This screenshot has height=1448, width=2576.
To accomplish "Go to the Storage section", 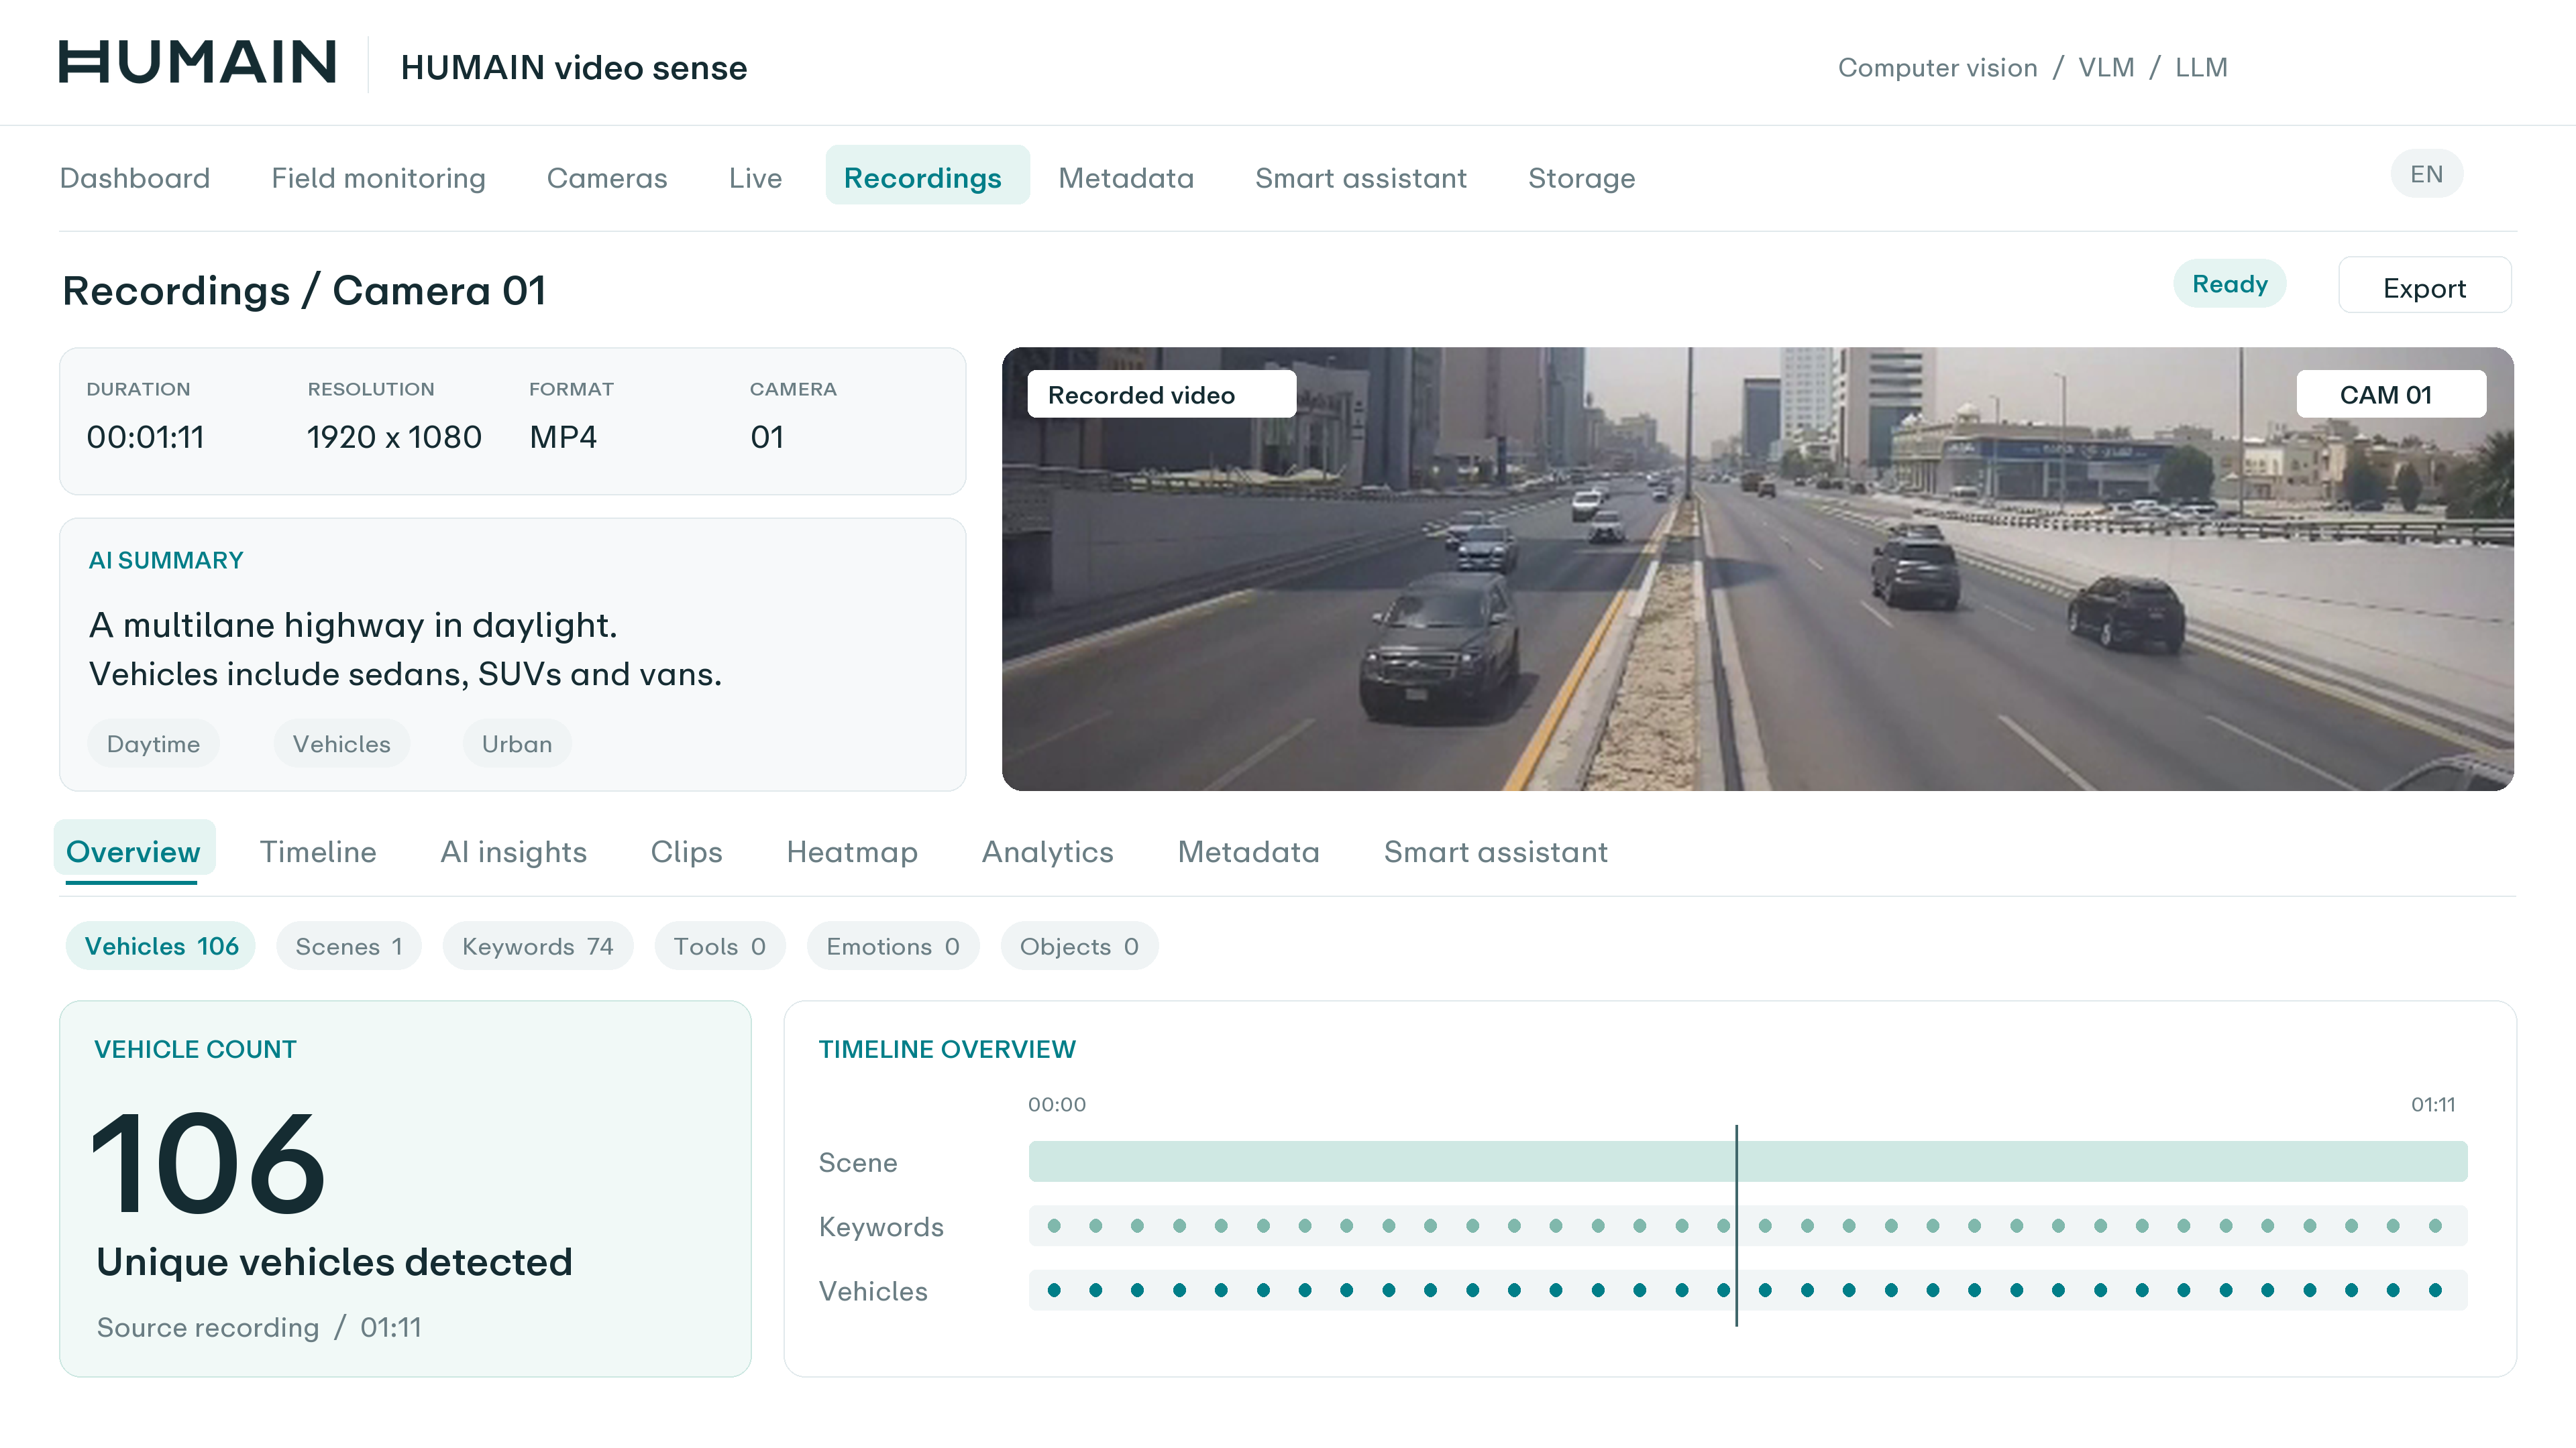I will [1581, 178].
